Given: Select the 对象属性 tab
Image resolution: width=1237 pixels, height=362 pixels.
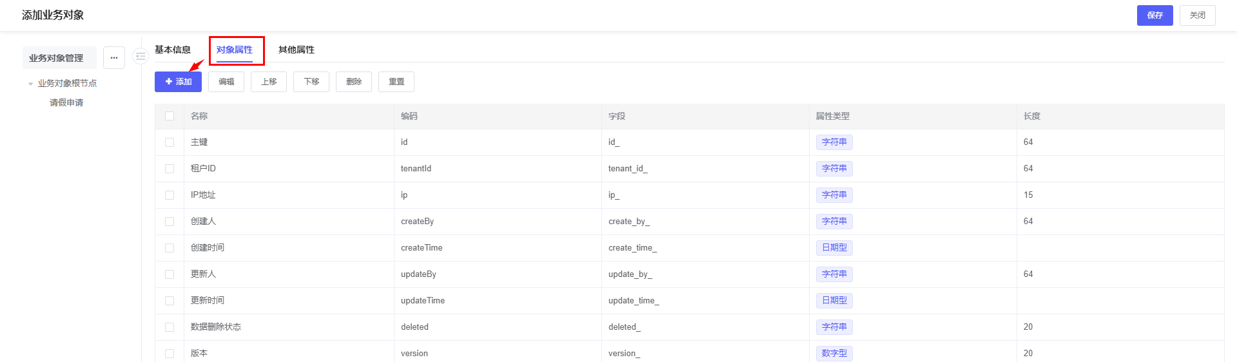Looking at the screenshot, I should tap(235, 50).
